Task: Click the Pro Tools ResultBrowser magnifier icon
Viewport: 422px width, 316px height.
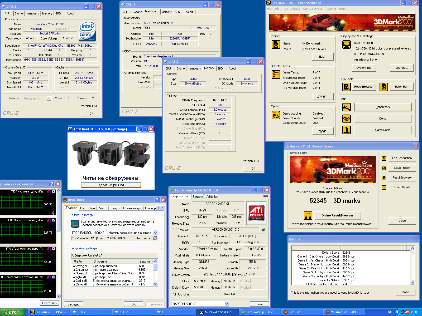Action: pyautogui.click(x=347, y=87)
